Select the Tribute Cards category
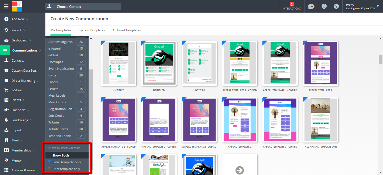The image size is (383, 175). coord(67,129)
